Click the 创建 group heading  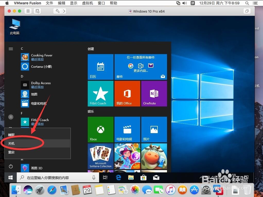coord(91,49)
